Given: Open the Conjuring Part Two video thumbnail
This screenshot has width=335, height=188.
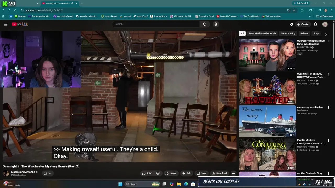Looking at the screenshot, I should 267,154.
